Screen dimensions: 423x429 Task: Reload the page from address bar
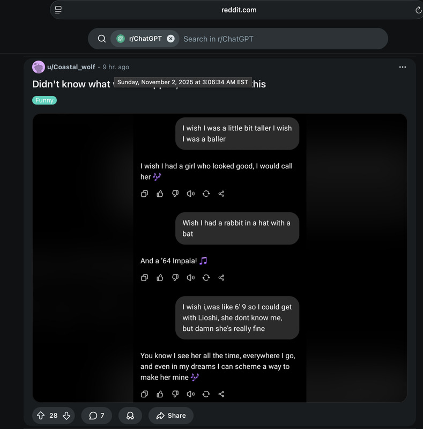coord(418,10)
